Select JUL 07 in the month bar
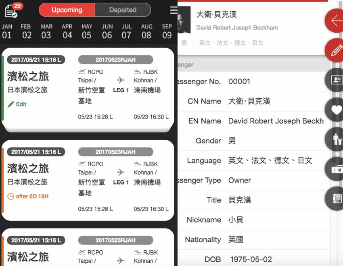 (127, 32)
